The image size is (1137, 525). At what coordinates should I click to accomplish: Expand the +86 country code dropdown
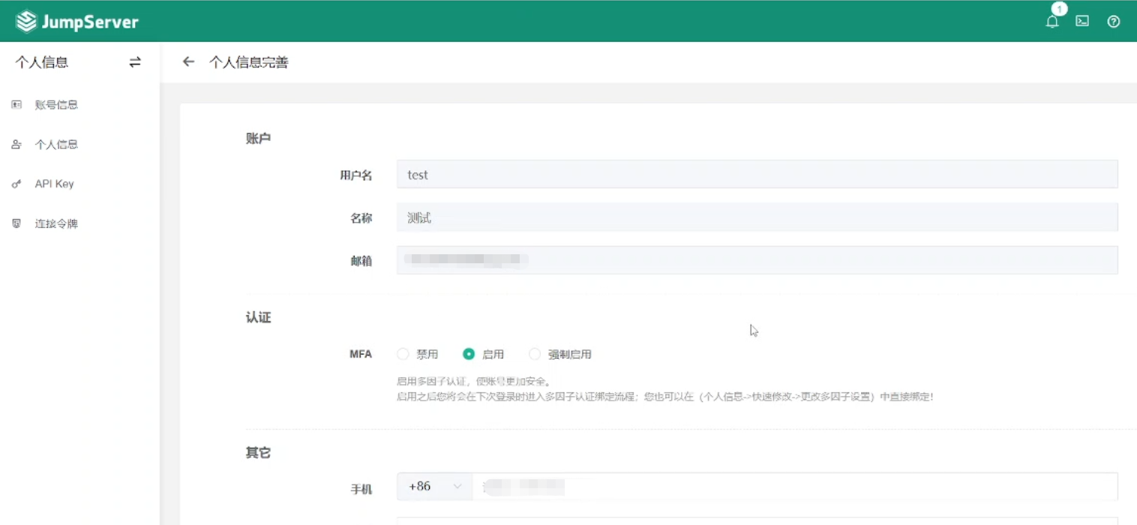434,487
